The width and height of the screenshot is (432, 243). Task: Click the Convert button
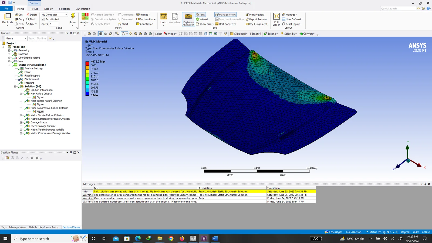pos(307,34)
